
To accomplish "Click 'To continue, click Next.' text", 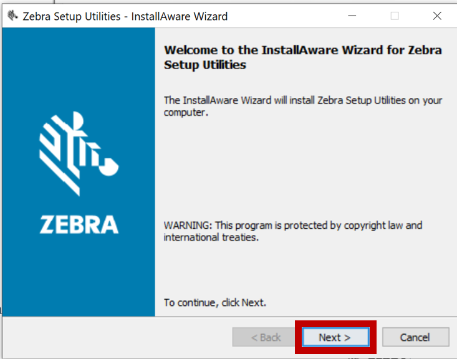I will 214,303.
